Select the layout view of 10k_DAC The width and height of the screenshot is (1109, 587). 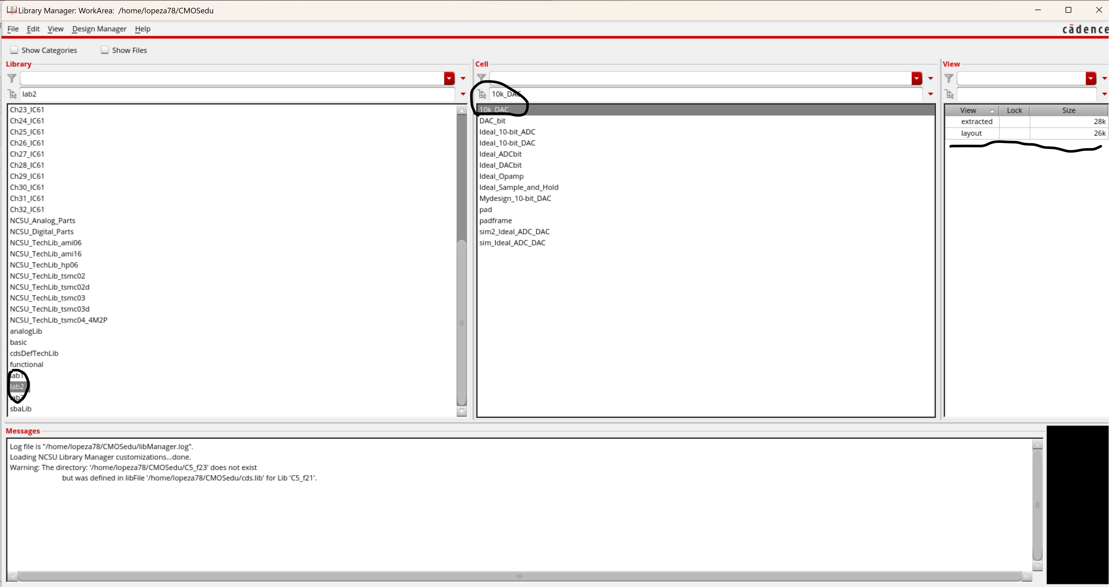[971, 134]
